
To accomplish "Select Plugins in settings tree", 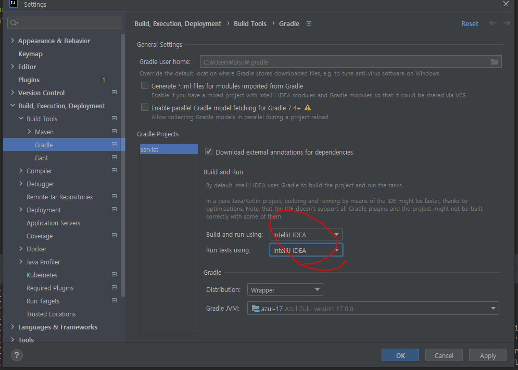I will click(29, 80).
